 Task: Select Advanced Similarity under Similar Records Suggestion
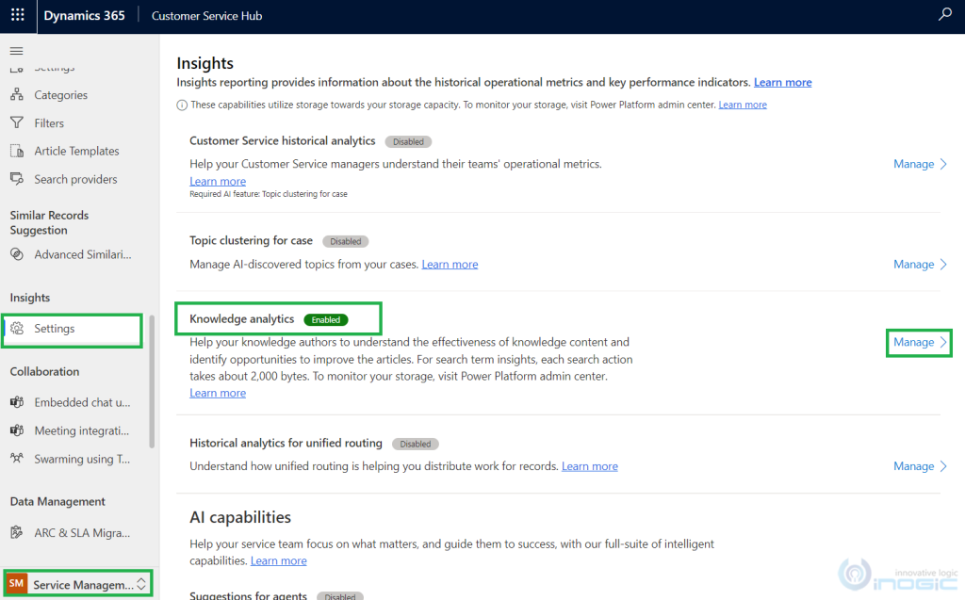74,253
